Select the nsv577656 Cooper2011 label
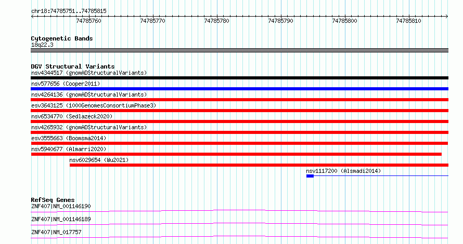The height and width of the screenshot is (244, 463). 66,84
